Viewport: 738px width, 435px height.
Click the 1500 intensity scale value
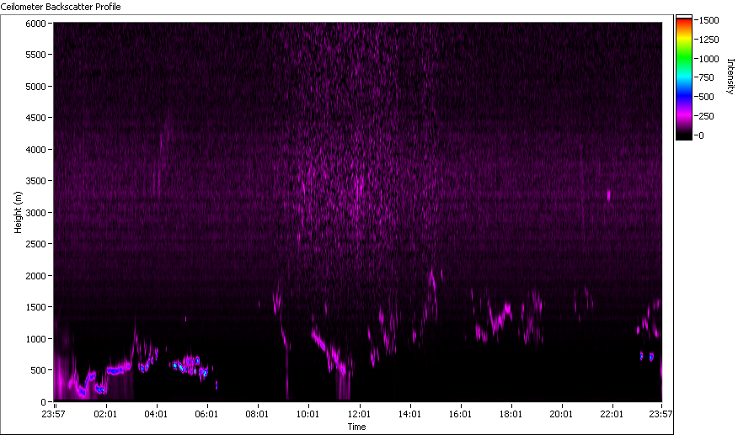709,20
